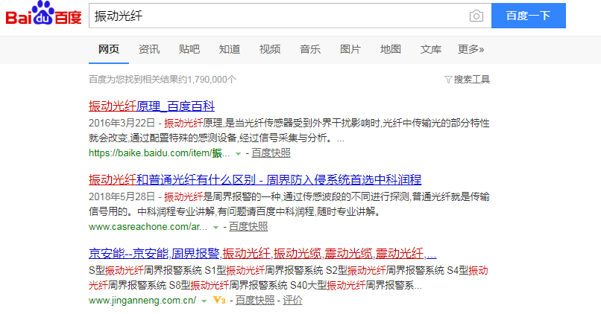Expand arrow next to baike.baidu.com URL
Image resolution: width=601 pixels, height=314 pixels.
click(238, 154)
